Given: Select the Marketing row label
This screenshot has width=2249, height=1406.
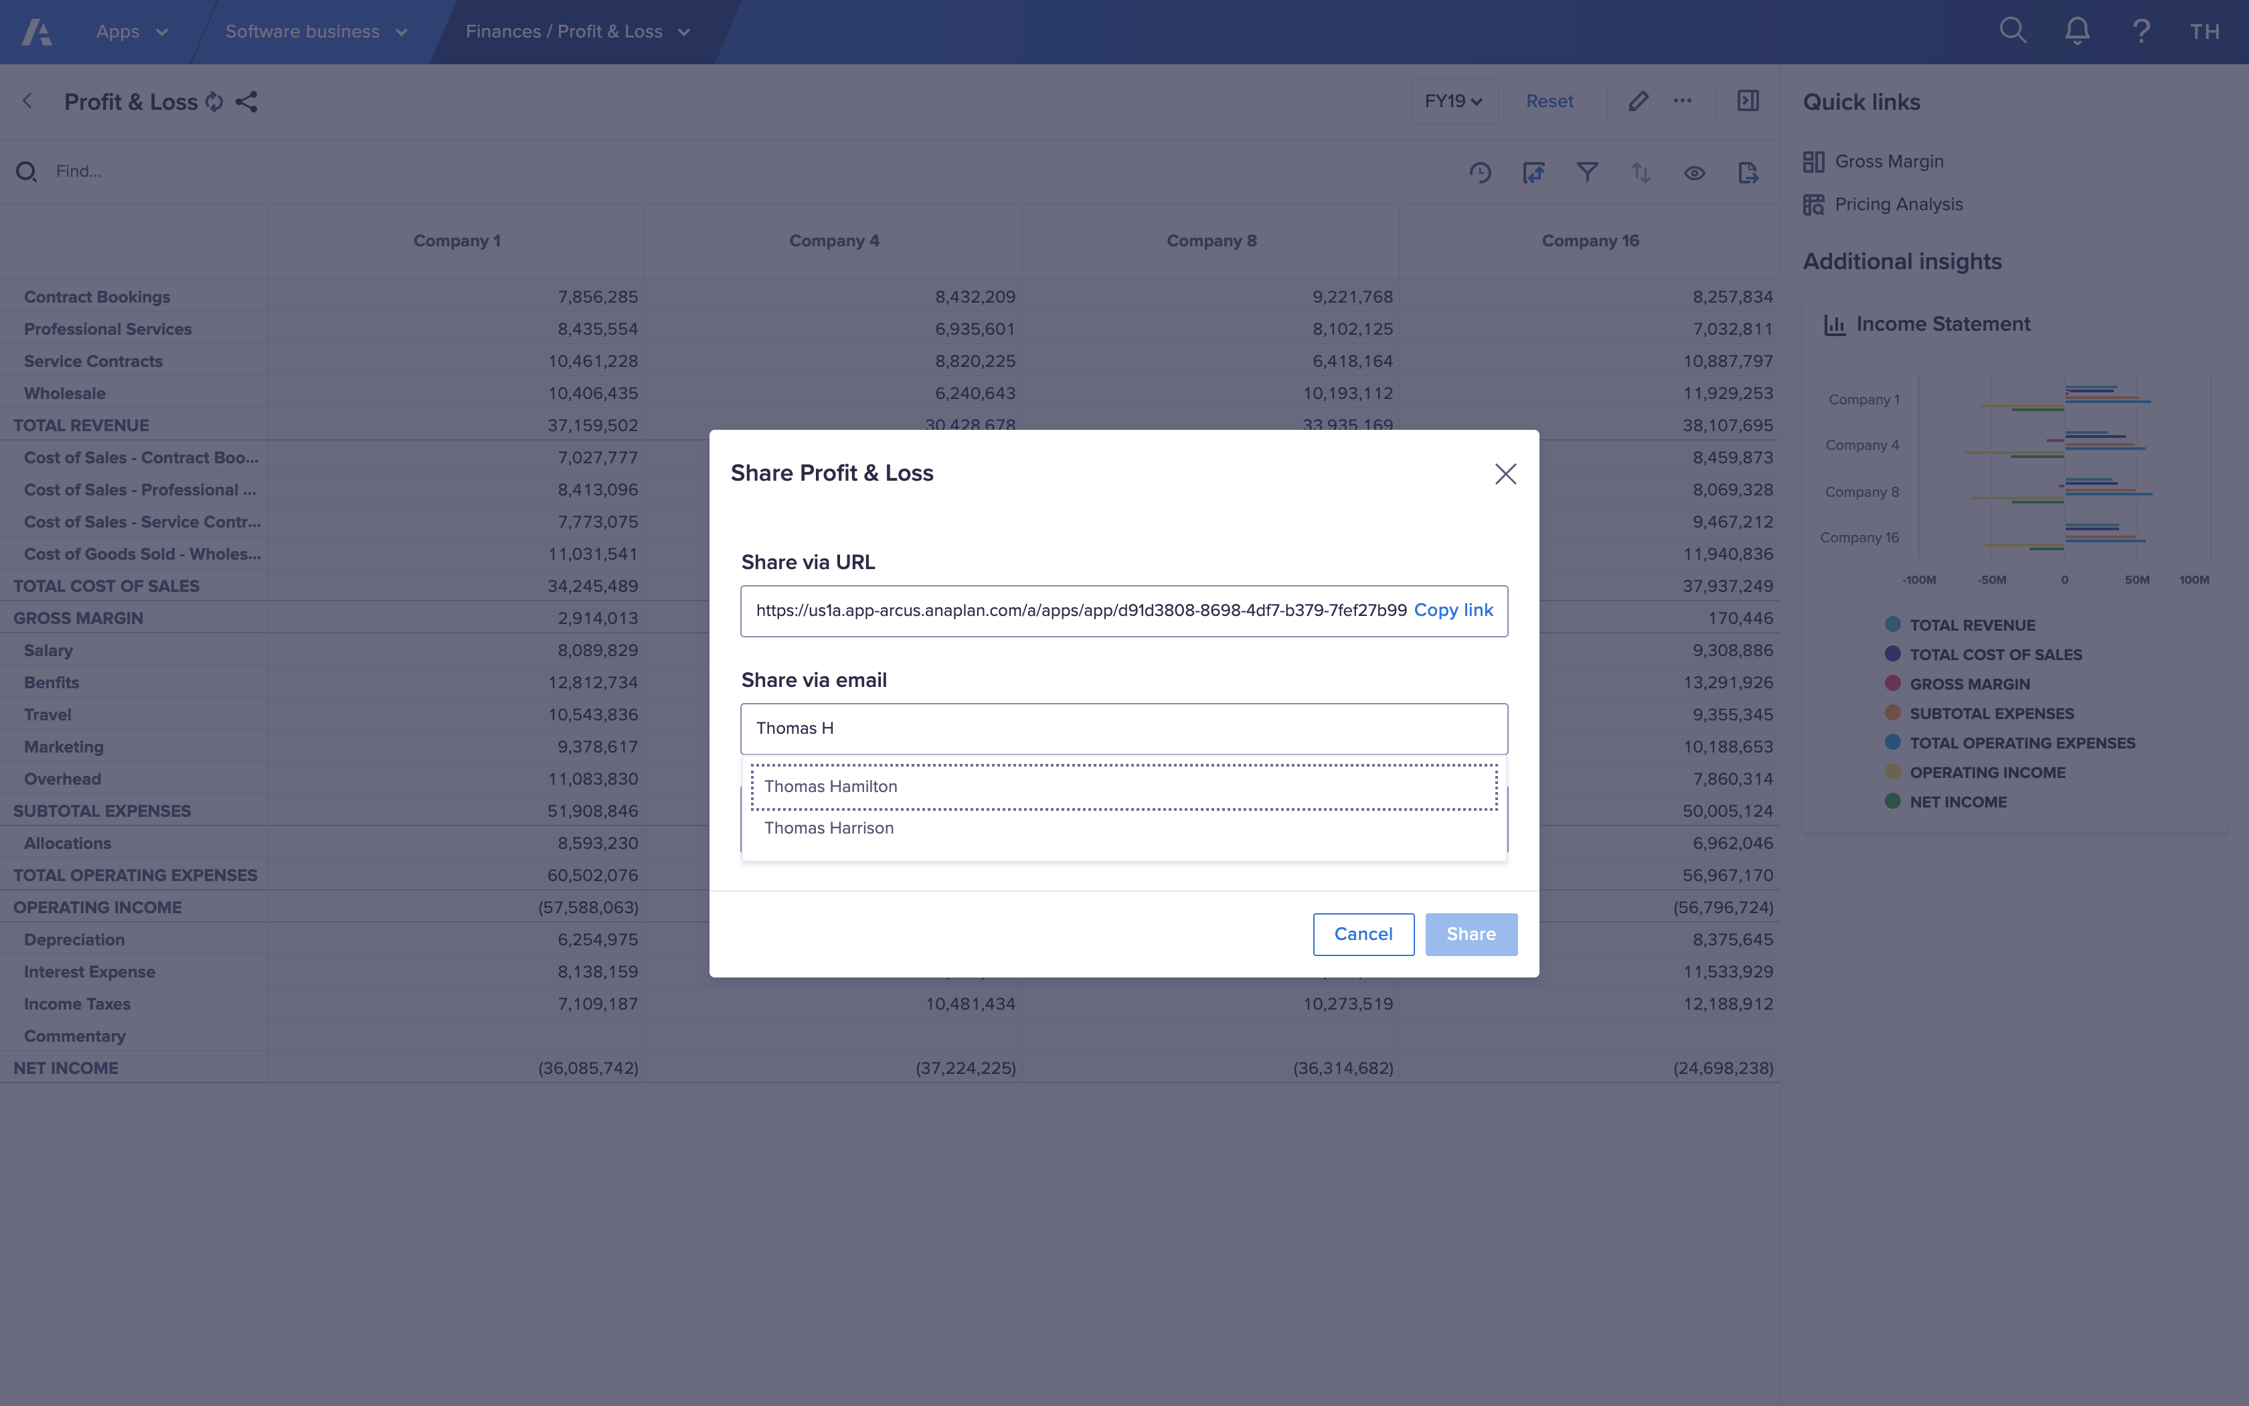Looking at the screenshot, I should pyautogui.click(x=63, y=747).
